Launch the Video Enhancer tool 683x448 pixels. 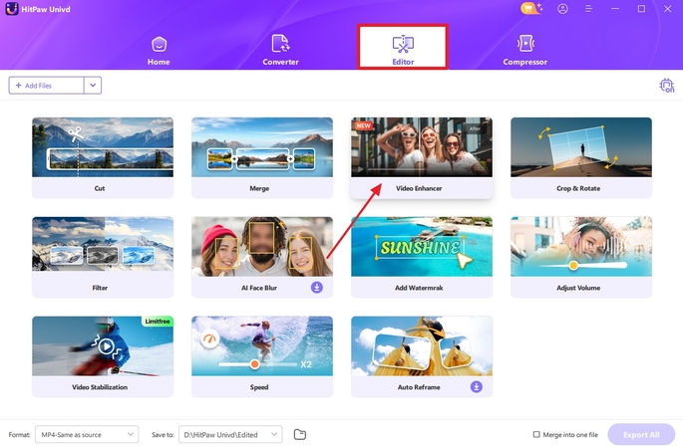point(422,157)
